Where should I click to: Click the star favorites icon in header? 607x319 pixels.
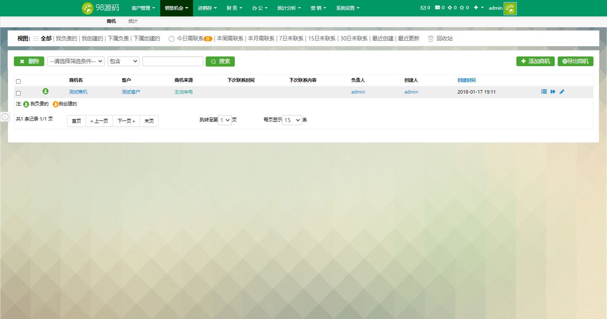click(462, 8)
